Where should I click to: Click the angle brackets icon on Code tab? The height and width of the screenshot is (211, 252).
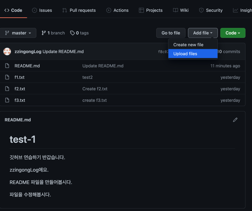point(7,10)
